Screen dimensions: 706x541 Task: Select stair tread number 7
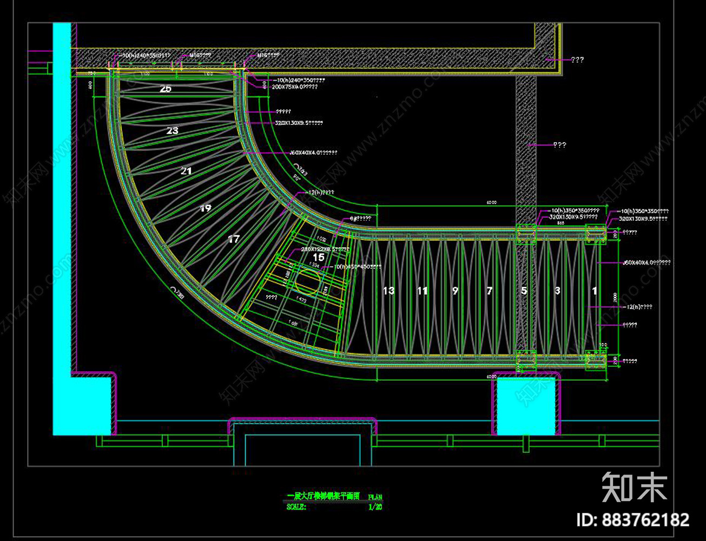[x=490, y=291]
